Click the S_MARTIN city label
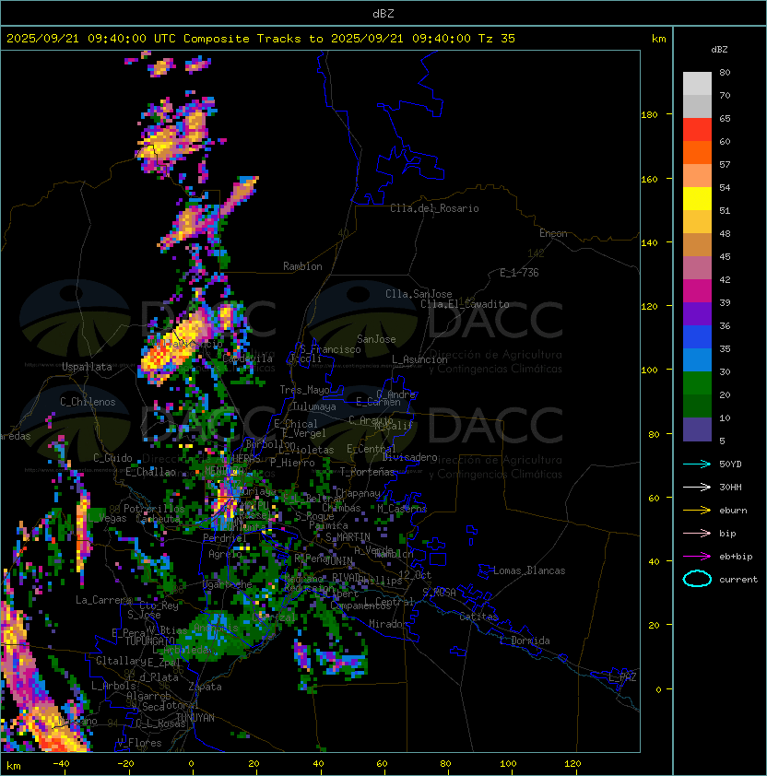 pos(348,537)
